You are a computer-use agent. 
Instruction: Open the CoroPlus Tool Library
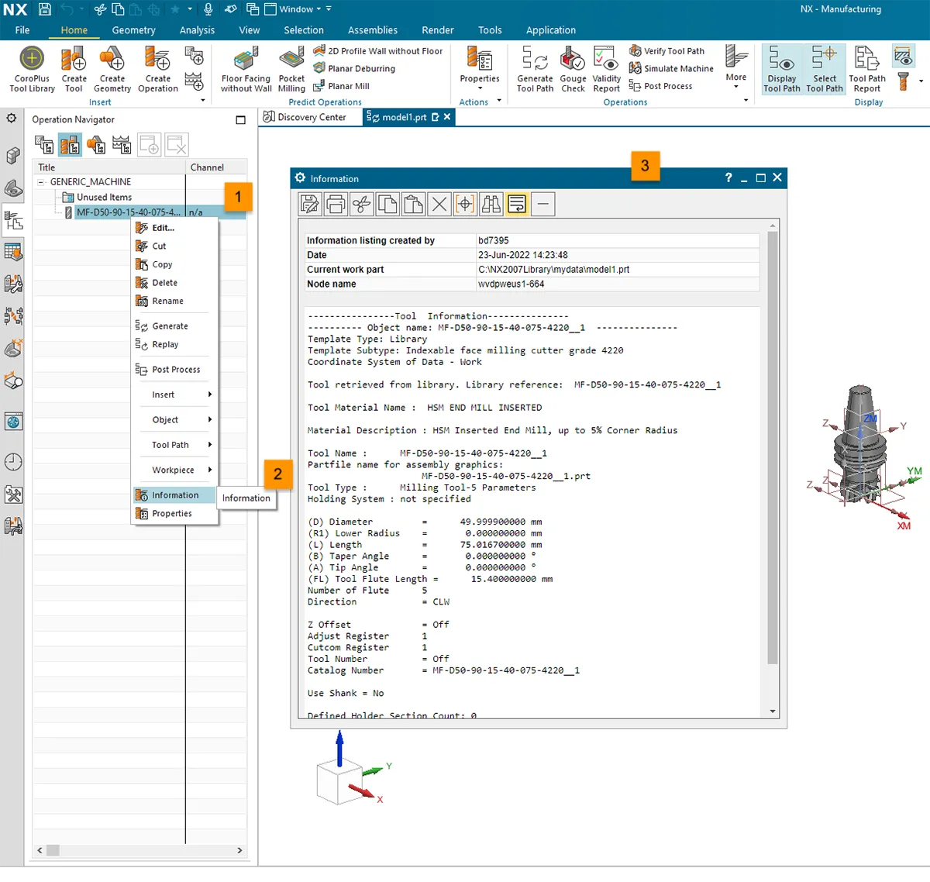click(x=32, y=68)
